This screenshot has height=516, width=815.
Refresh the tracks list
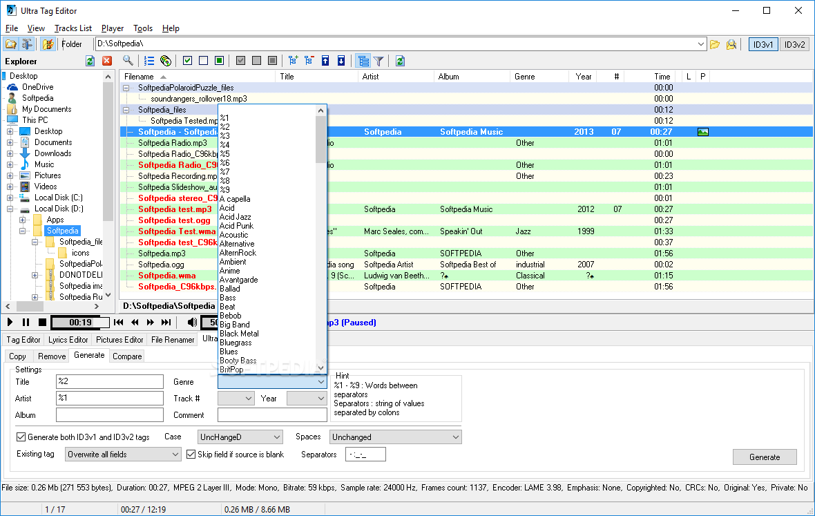(x=400, y=61)
